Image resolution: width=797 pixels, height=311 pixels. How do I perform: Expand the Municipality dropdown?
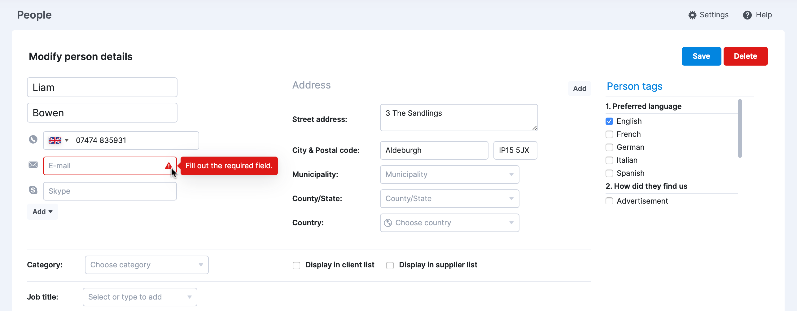tap(449, 175)
